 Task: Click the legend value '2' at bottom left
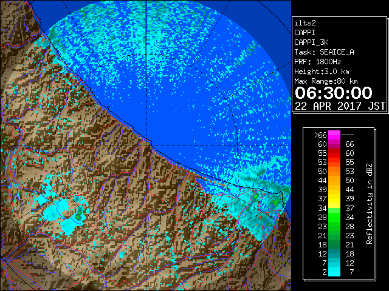click(x=325, y=272)
